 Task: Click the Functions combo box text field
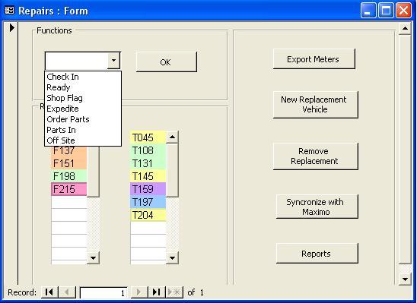pos(77,61)
